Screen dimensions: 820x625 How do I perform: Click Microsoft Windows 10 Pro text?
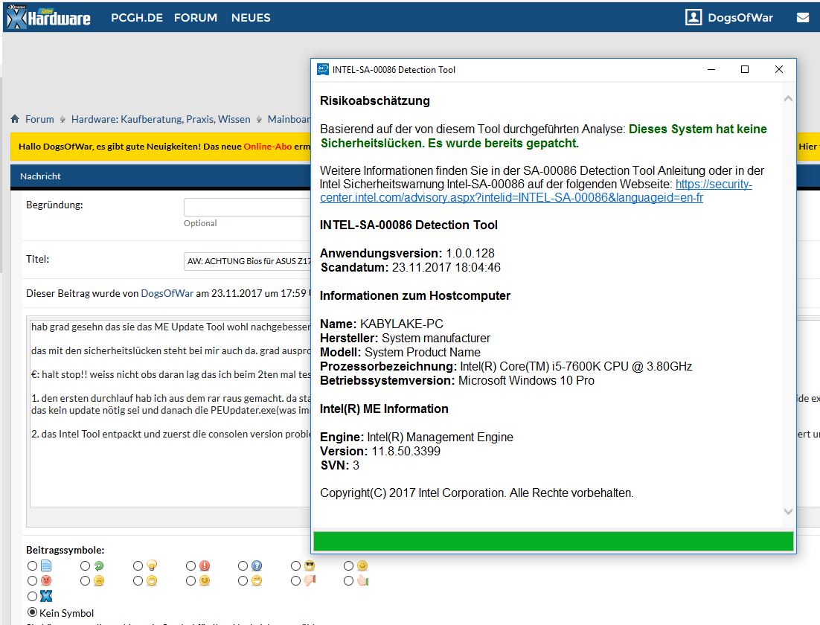tap(526, 380)
